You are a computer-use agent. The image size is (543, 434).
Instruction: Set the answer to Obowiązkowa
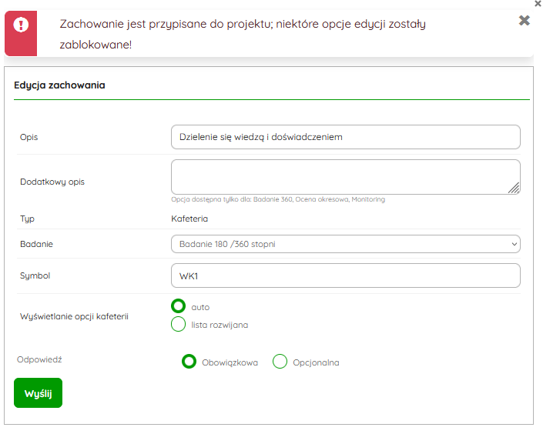(x=189, y=362)
